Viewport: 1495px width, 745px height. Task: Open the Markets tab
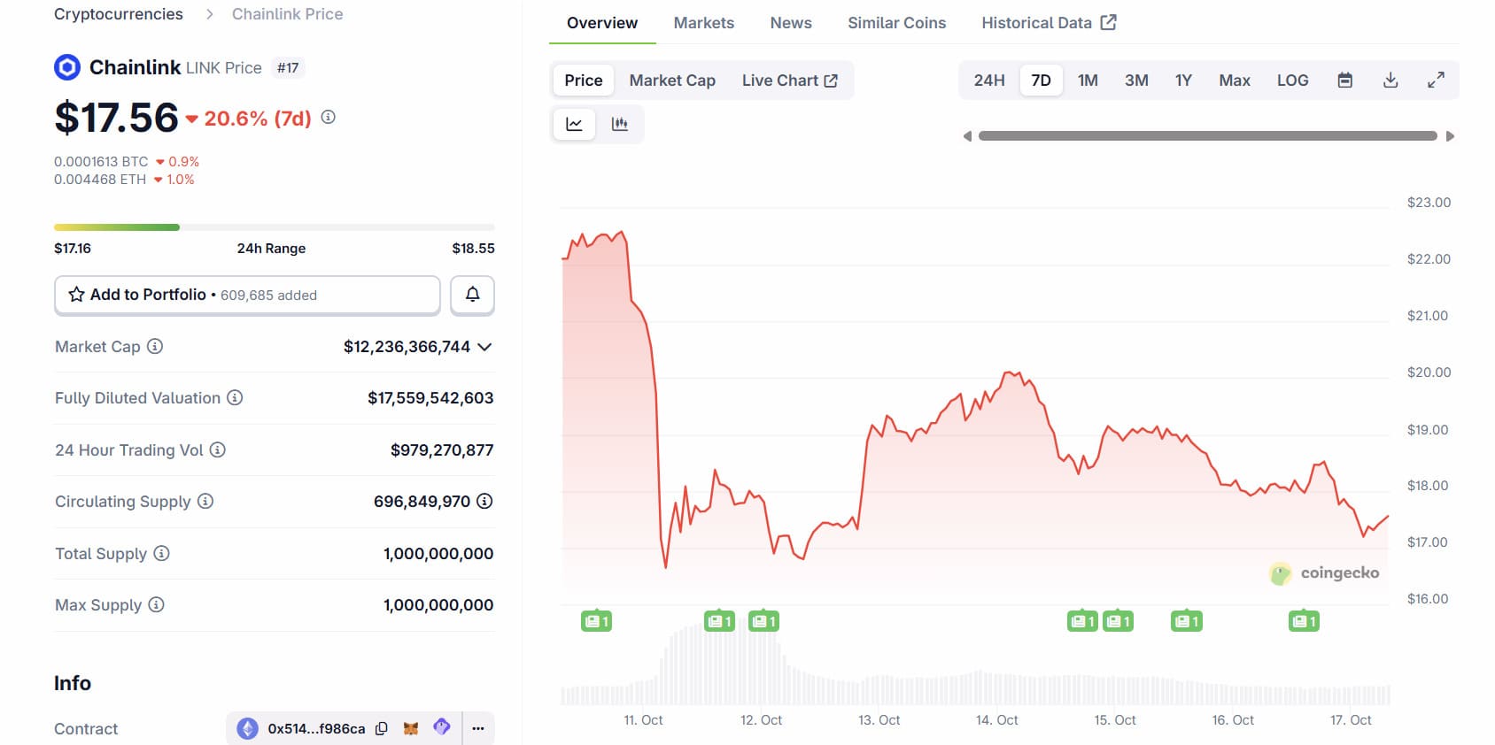tap(703, 23)
